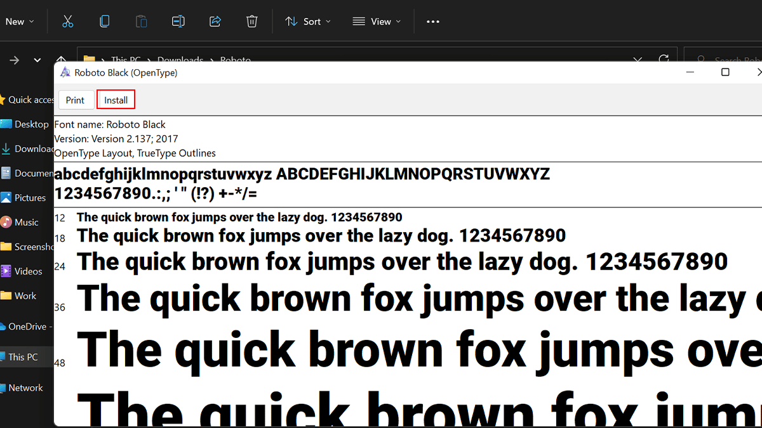The width and height of the screenshot is (762, 428).
Task: Select Pictures in the navigation pane
Action: coord(29,198)
